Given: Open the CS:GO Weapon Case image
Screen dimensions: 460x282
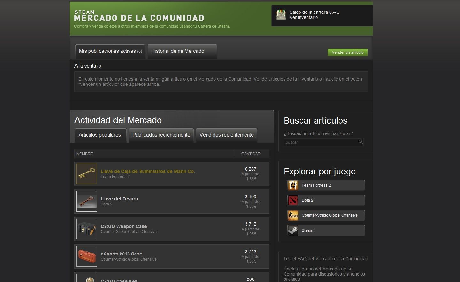Looking at the screenshot, I should [87, 229].
